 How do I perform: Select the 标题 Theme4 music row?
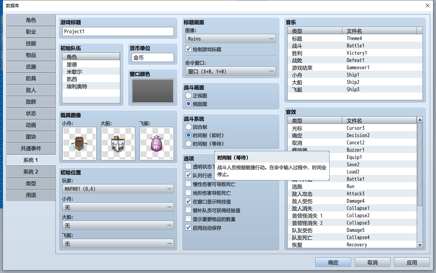pos(355,38)
